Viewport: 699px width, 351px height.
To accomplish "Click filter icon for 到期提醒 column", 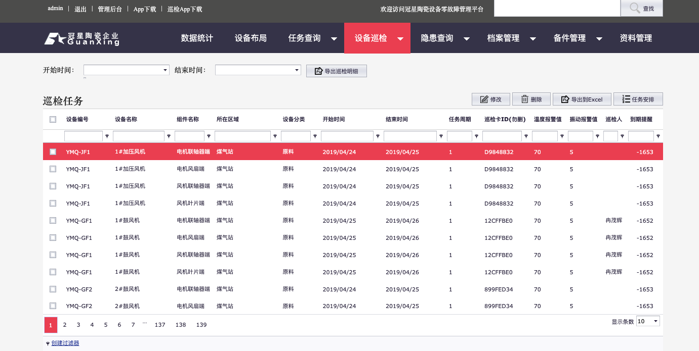I will point(658,136).
